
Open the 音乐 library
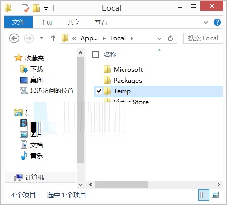tap(37, 156)
